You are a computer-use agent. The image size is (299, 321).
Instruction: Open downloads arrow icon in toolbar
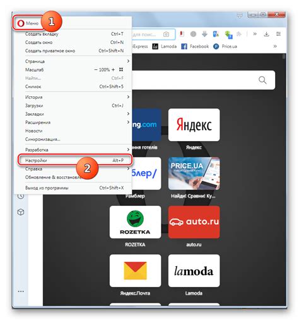266,34
